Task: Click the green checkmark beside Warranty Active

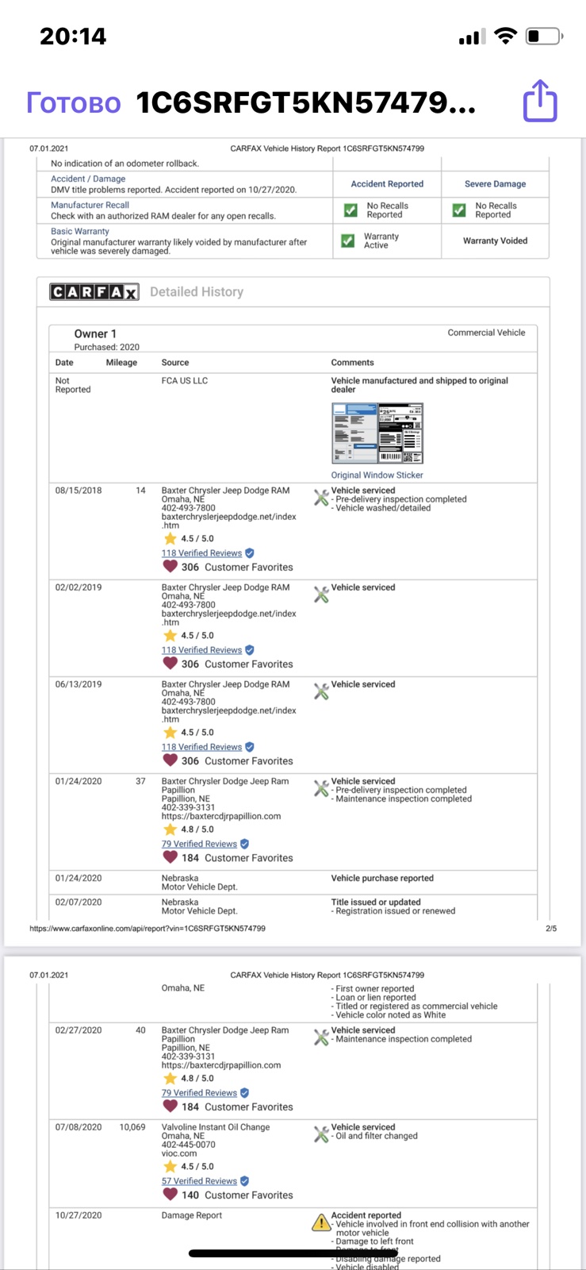Action: pos(347,241)
